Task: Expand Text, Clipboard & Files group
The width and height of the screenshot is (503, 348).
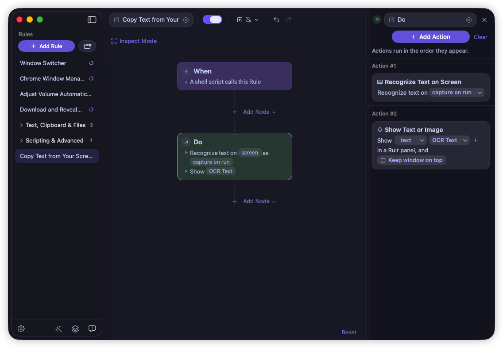Action: (22, 125)
